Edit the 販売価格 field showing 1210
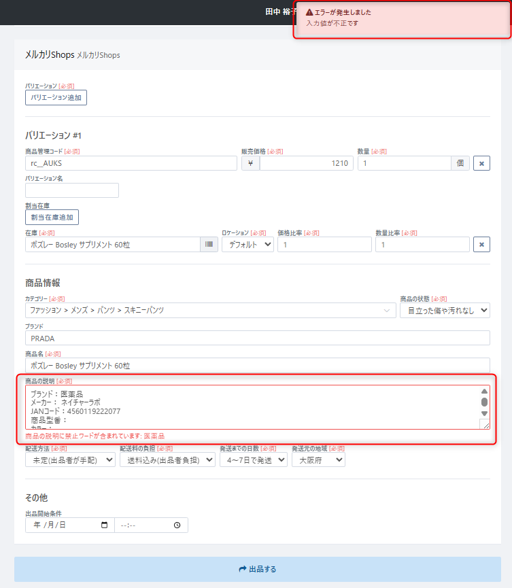The height and width of the screenshot is (588, 512). pos(307,163)
